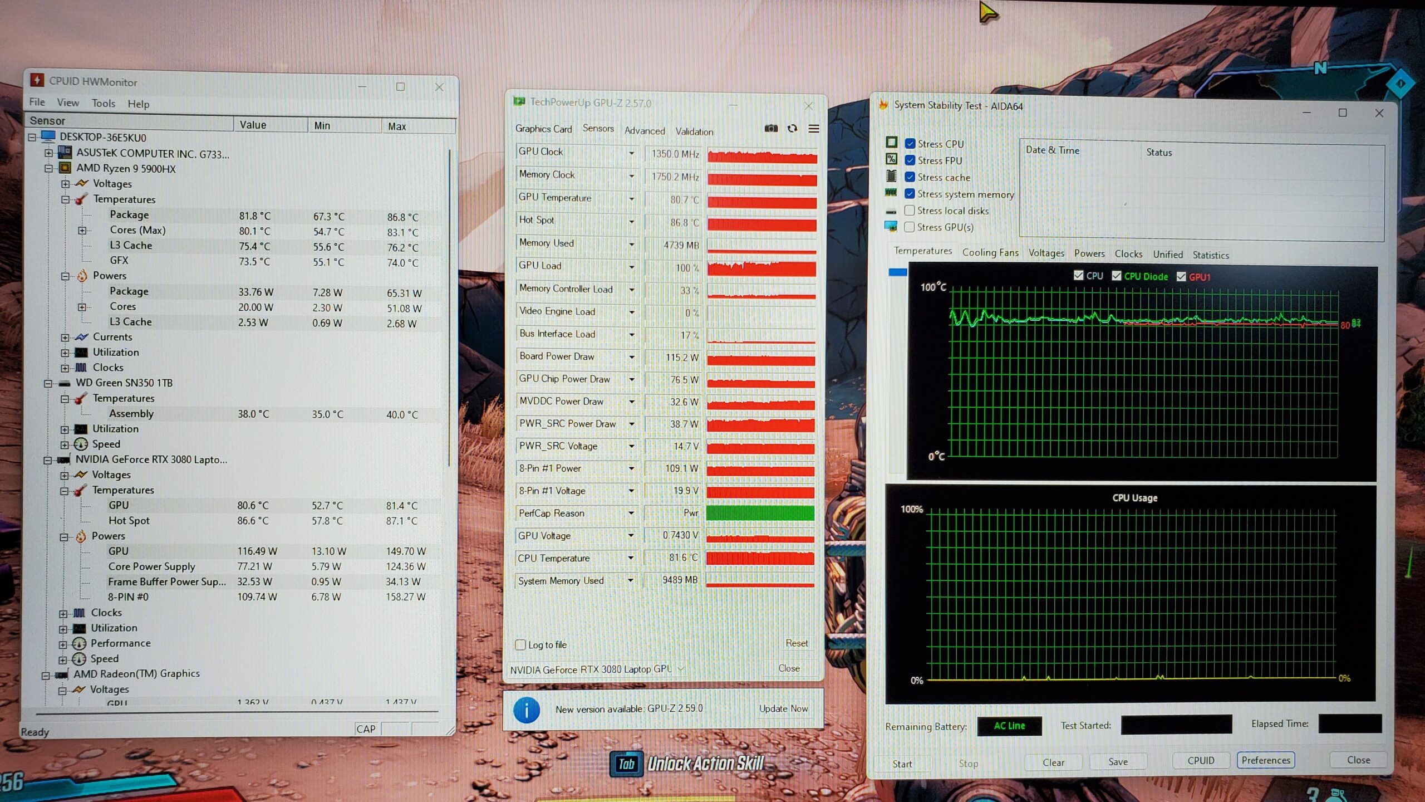
Task: Enable the Log to file checkbox
Action: pyautogui.click(x=520, y=645)
